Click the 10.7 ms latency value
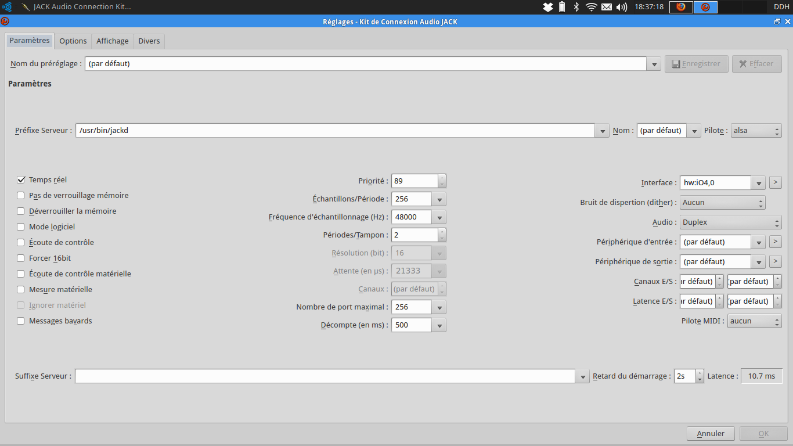The height and width of the screenshot is (446, 793). coord(762,376)
